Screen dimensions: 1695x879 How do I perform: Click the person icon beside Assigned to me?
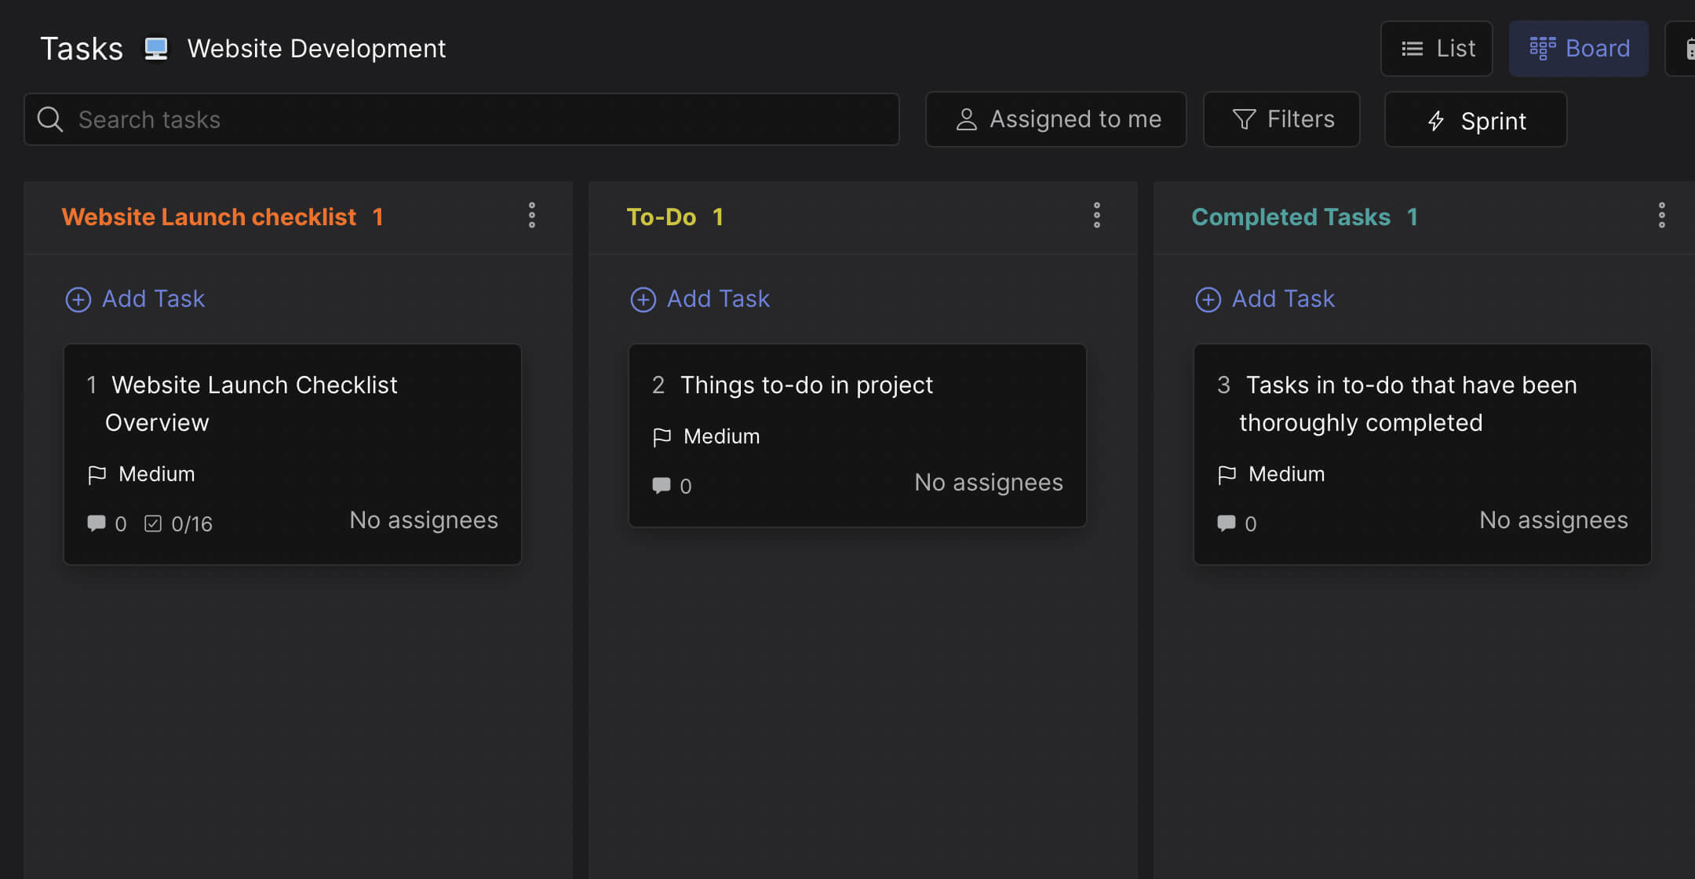966,119
